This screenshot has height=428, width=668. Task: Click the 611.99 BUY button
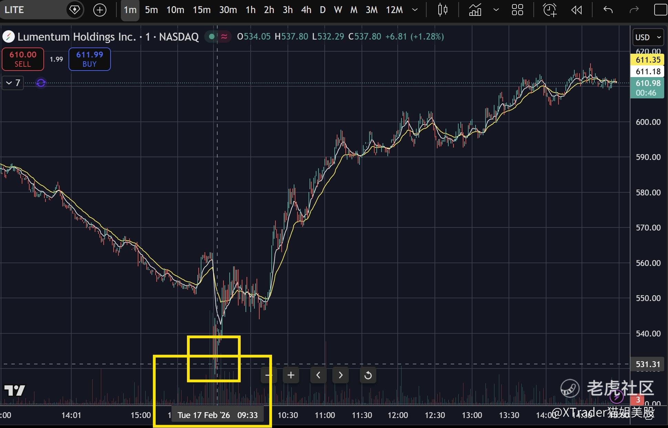pyautogui.click(x=90, y=59)
